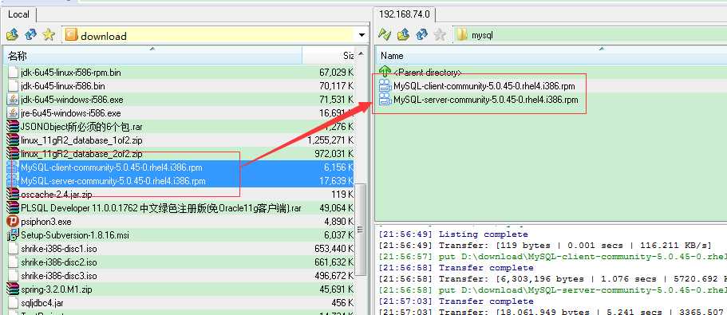Switch to the 192.168.74.0 tab
Image resolution: width=727 pixels, height=315 pixels.
pos(405,14)
